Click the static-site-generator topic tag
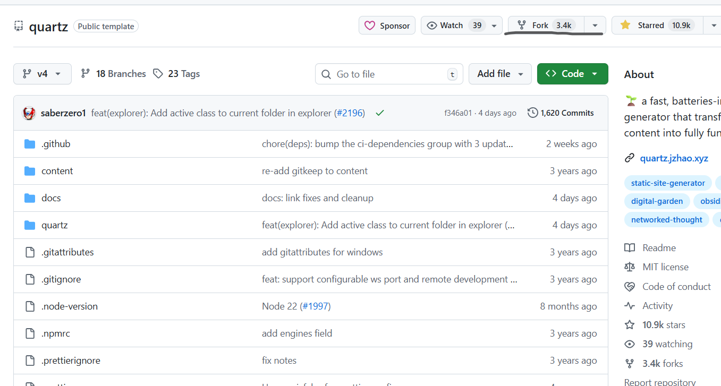The image size is (721, 386). click(x=667, y=183)
